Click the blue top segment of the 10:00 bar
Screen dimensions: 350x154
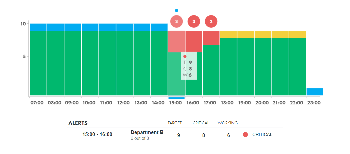[90, 27]
